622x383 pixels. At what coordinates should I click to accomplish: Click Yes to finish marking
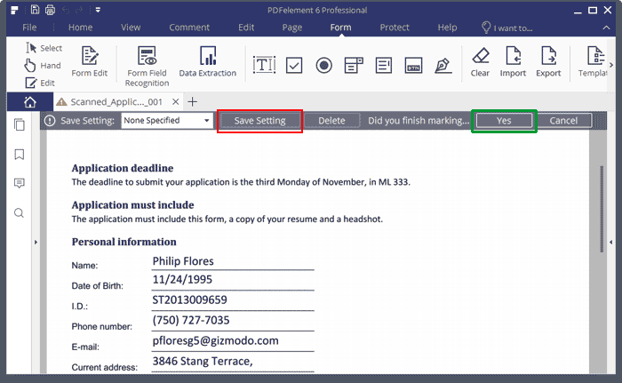[x=504, y=120]
